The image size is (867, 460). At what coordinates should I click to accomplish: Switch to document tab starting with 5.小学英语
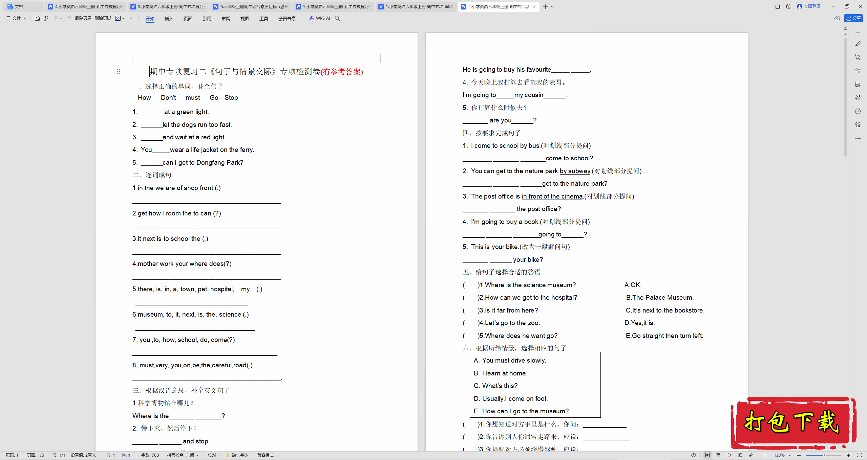pyautogui.click(x=334, y=6)
